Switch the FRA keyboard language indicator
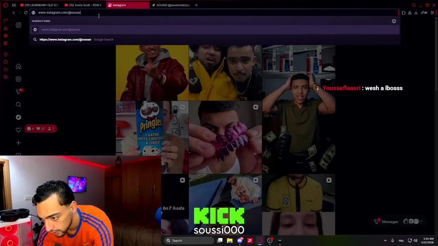The image size is (438, 246). pyautogui.click(x=401, y=241)
